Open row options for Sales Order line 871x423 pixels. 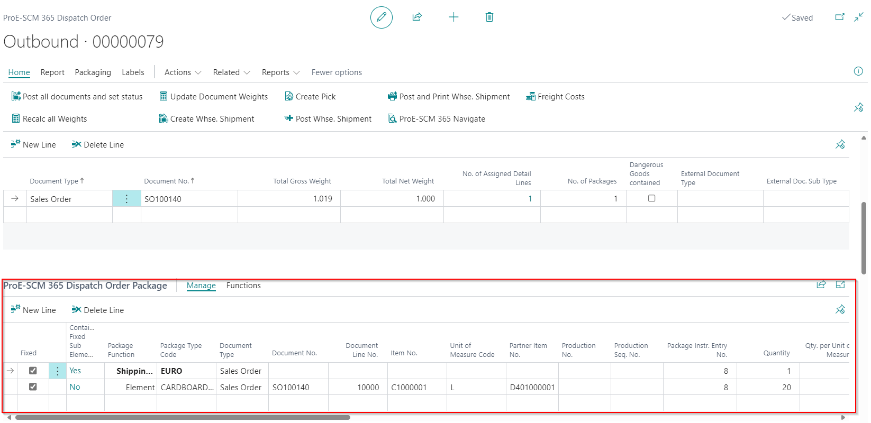[x=126, y=199]
